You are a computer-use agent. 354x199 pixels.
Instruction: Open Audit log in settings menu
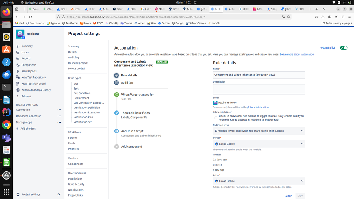(74, 57)
